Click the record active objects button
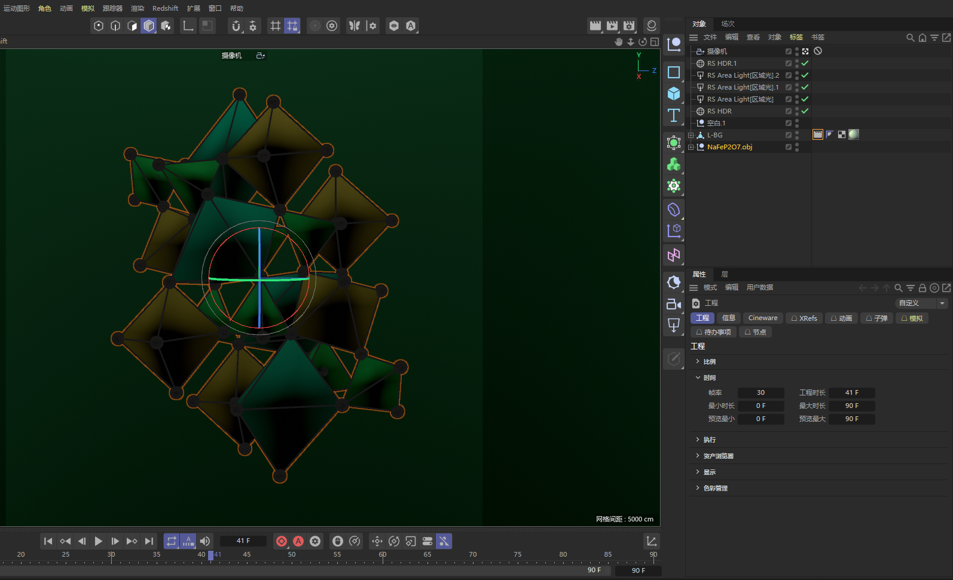This screenshot has width=953, height=580. [x=282, y=541]
